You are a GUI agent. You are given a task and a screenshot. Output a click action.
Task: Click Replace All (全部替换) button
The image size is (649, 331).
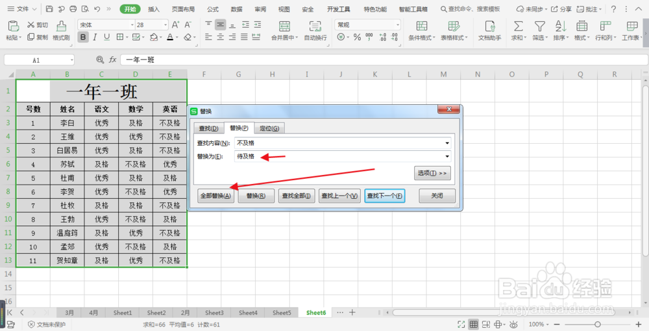[x=215, y=196]
